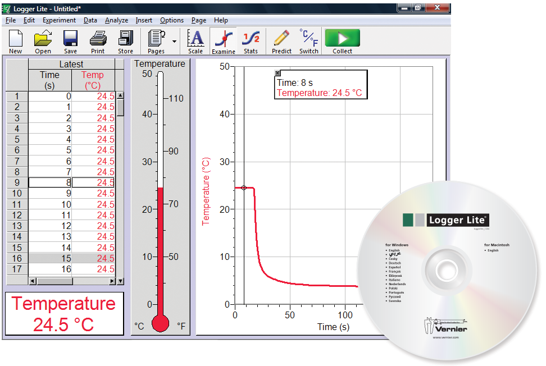Click the Pages toolbar button
The width and height of the screenshot is (546, 366).
pyautogui.click(x=156, y=40)
